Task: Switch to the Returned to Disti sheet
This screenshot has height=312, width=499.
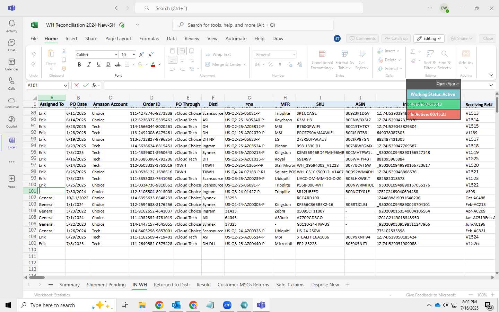Action: [x=172, y=285]
